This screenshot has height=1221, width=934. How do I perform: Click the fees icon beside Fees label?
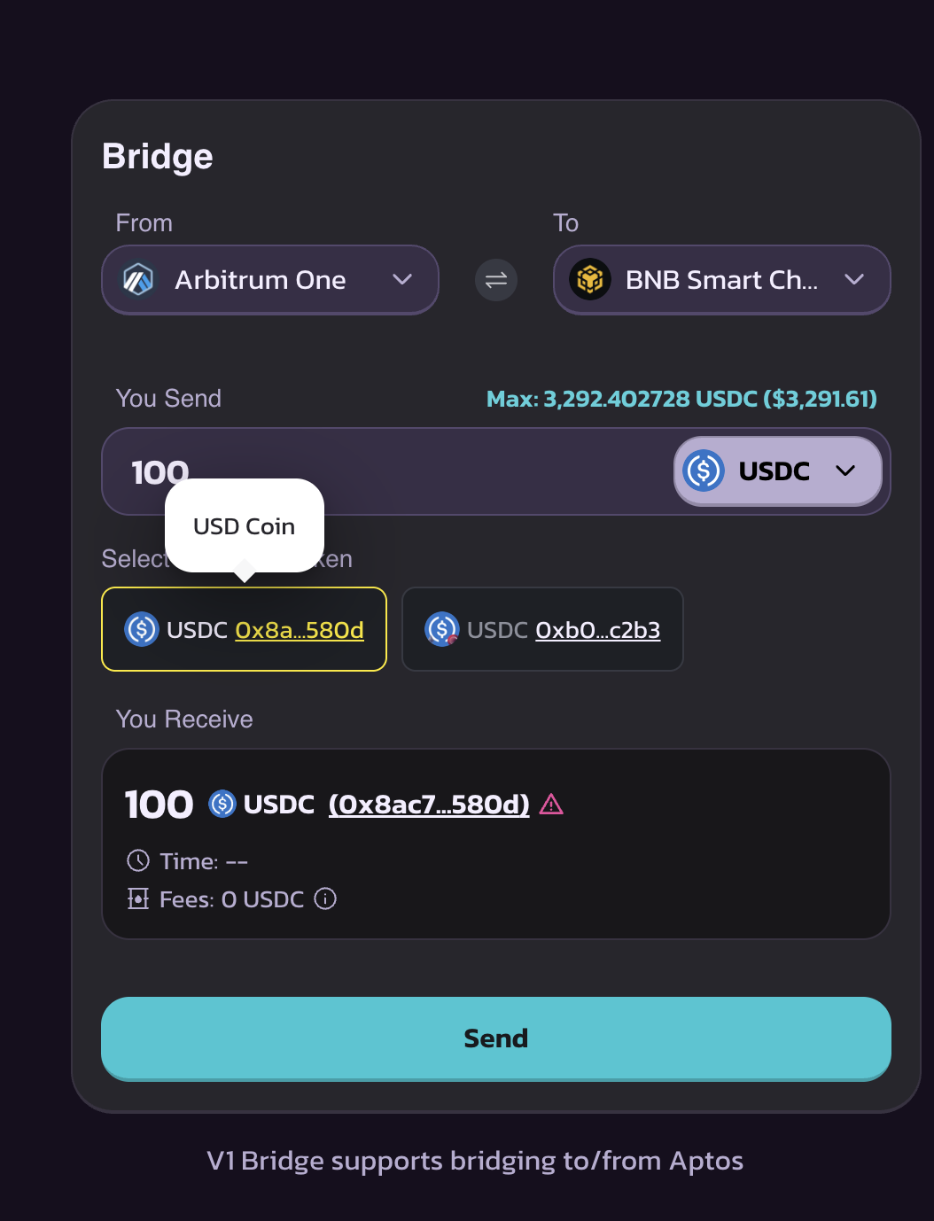(x=138, y=899)
